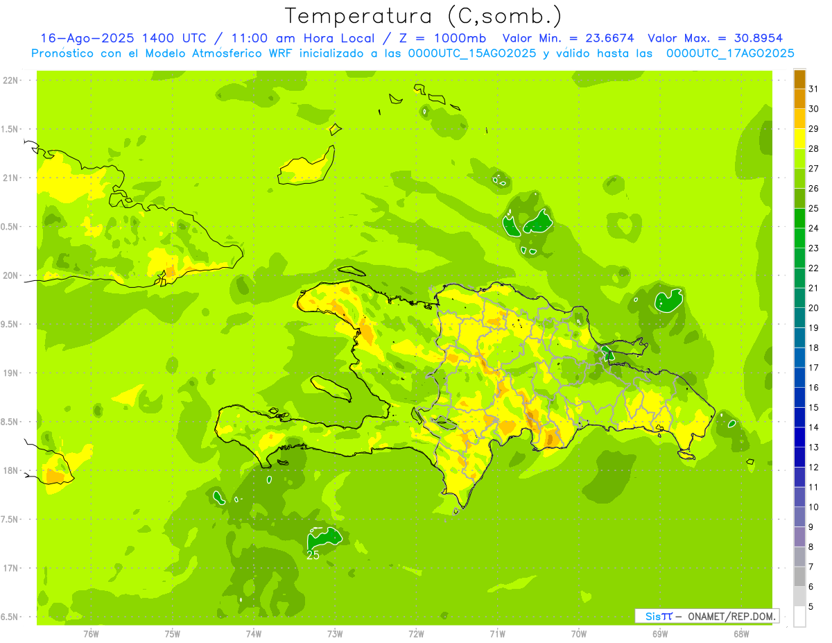
Task: Click the teal legend band between 19 and 20
Action: [799, 318]
